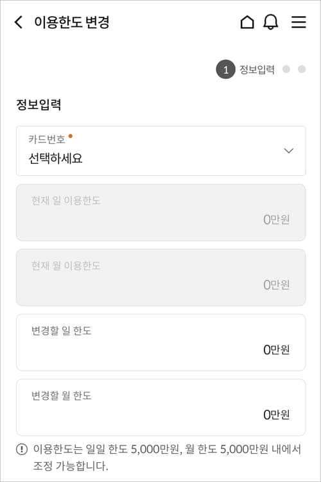Click the info exclamation icon near notice
This screenshot has height=482, width=321.
[22, 449]
